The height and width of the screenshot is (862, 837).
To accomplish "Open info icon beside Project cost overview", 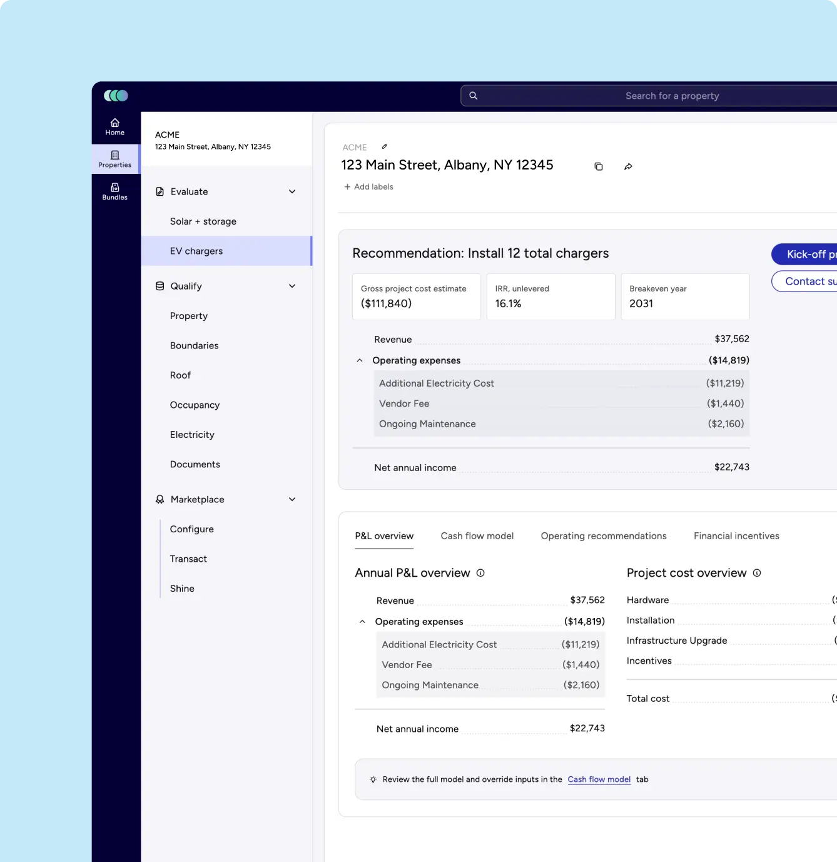I will click(x=757, y=573).
